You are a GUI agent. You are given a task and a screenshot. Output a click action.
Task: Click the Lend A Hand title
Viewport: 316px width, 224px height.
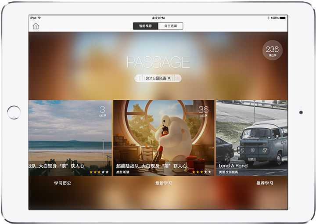tap(233, 166)
